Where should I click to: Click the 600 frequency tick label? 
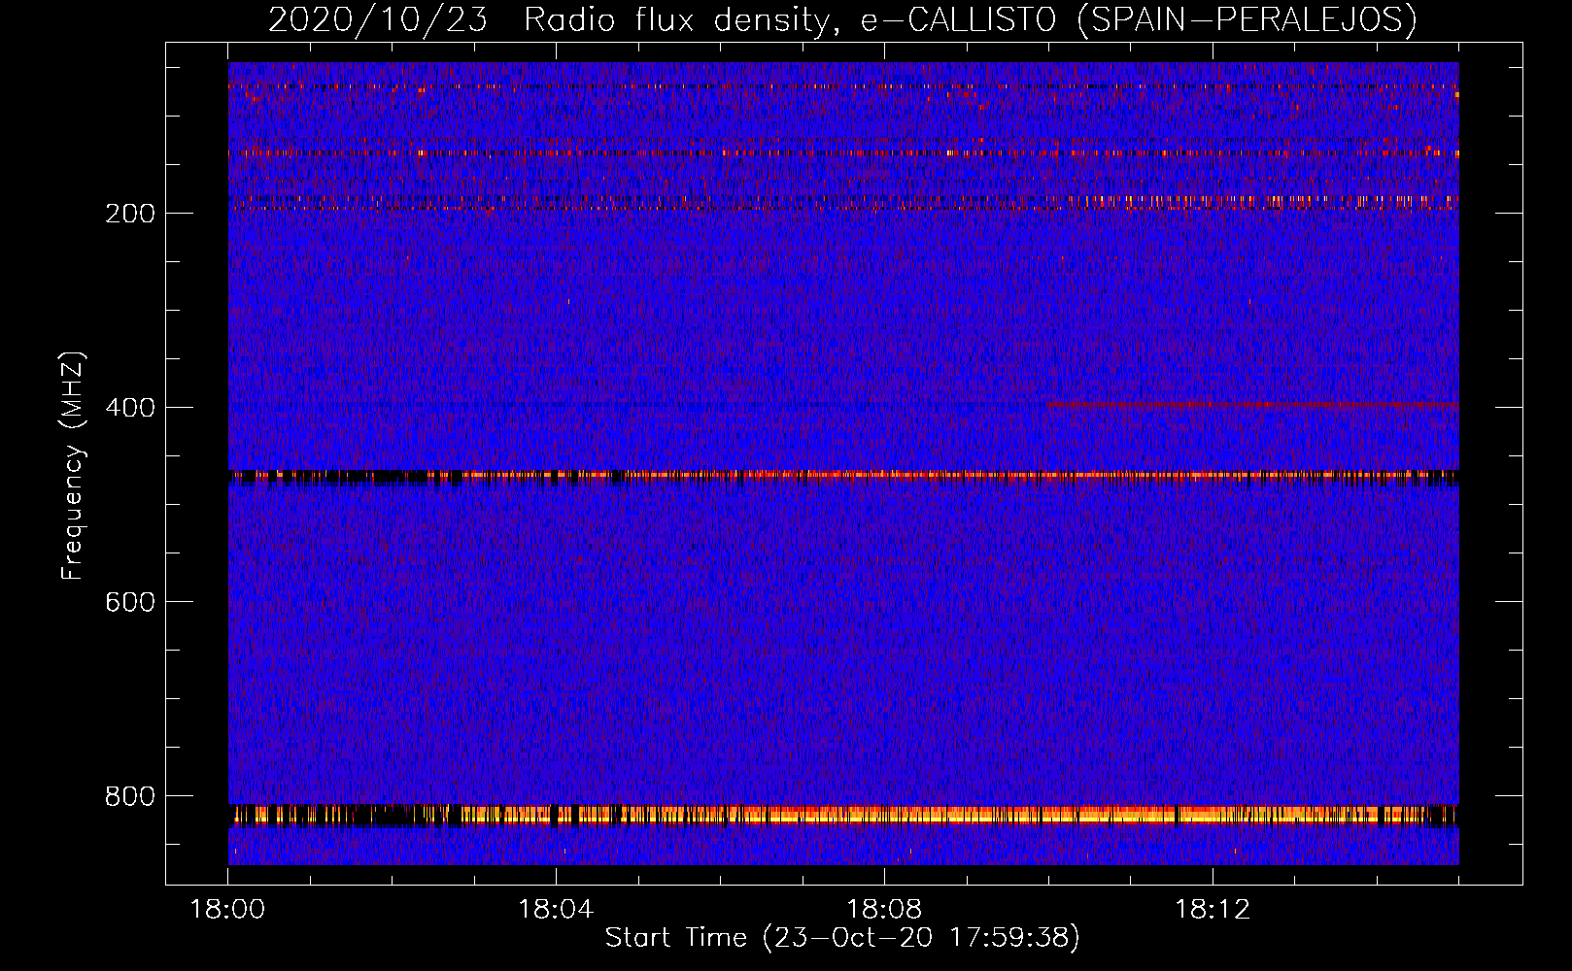[130, 602]
